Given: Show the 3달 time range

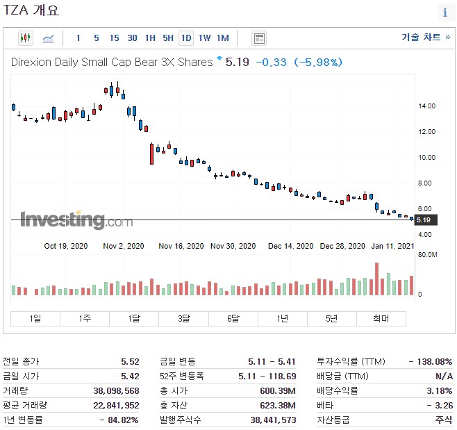Looking at the screenshot, I should pos(183,318).
